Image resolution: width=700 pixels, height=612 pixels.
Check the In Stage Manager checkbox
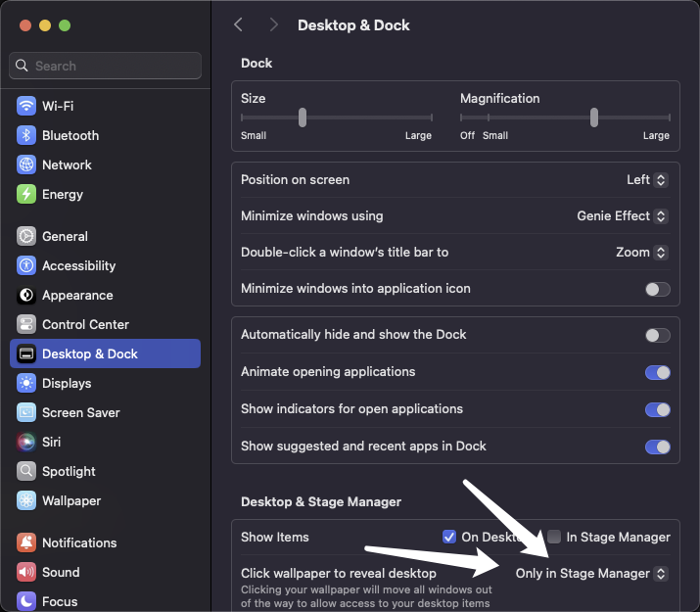pyautogui.click(x=554, y=537)
